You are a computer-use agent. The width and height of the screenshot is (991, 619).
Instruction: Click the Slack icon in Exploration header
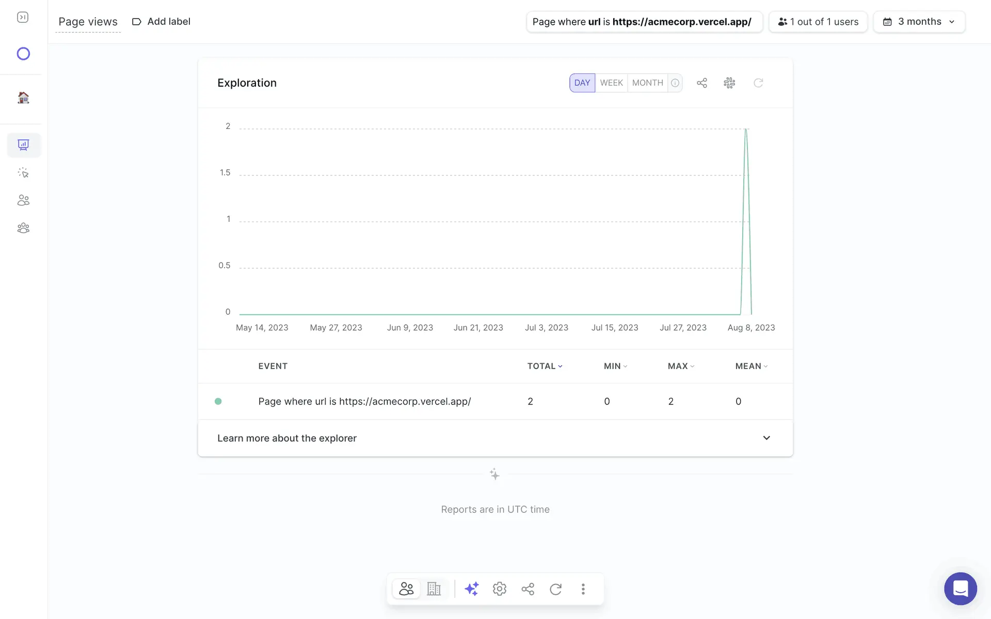[729, 83]
